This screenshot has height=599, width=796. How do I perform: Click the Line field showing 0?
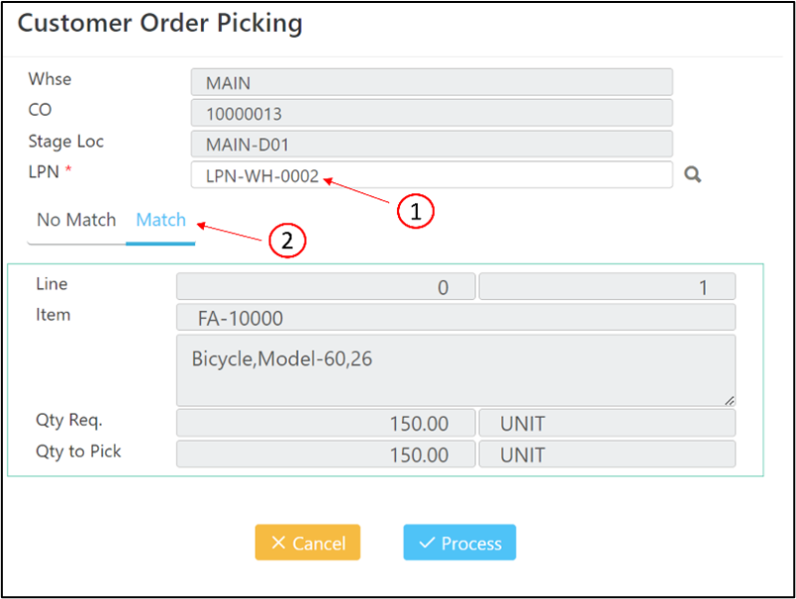coord(325,287)
